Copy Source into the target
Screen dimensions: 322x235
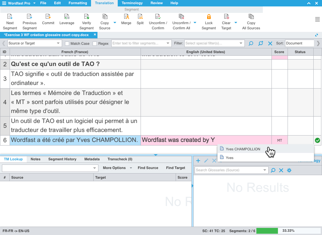pos(105,17)
